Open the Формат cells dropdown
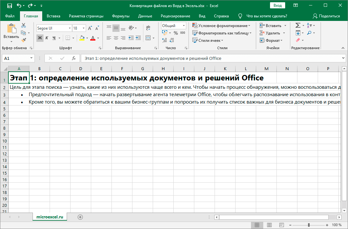Image resolution: width=348 pixels, height=229 pixels. click(271, 41)
